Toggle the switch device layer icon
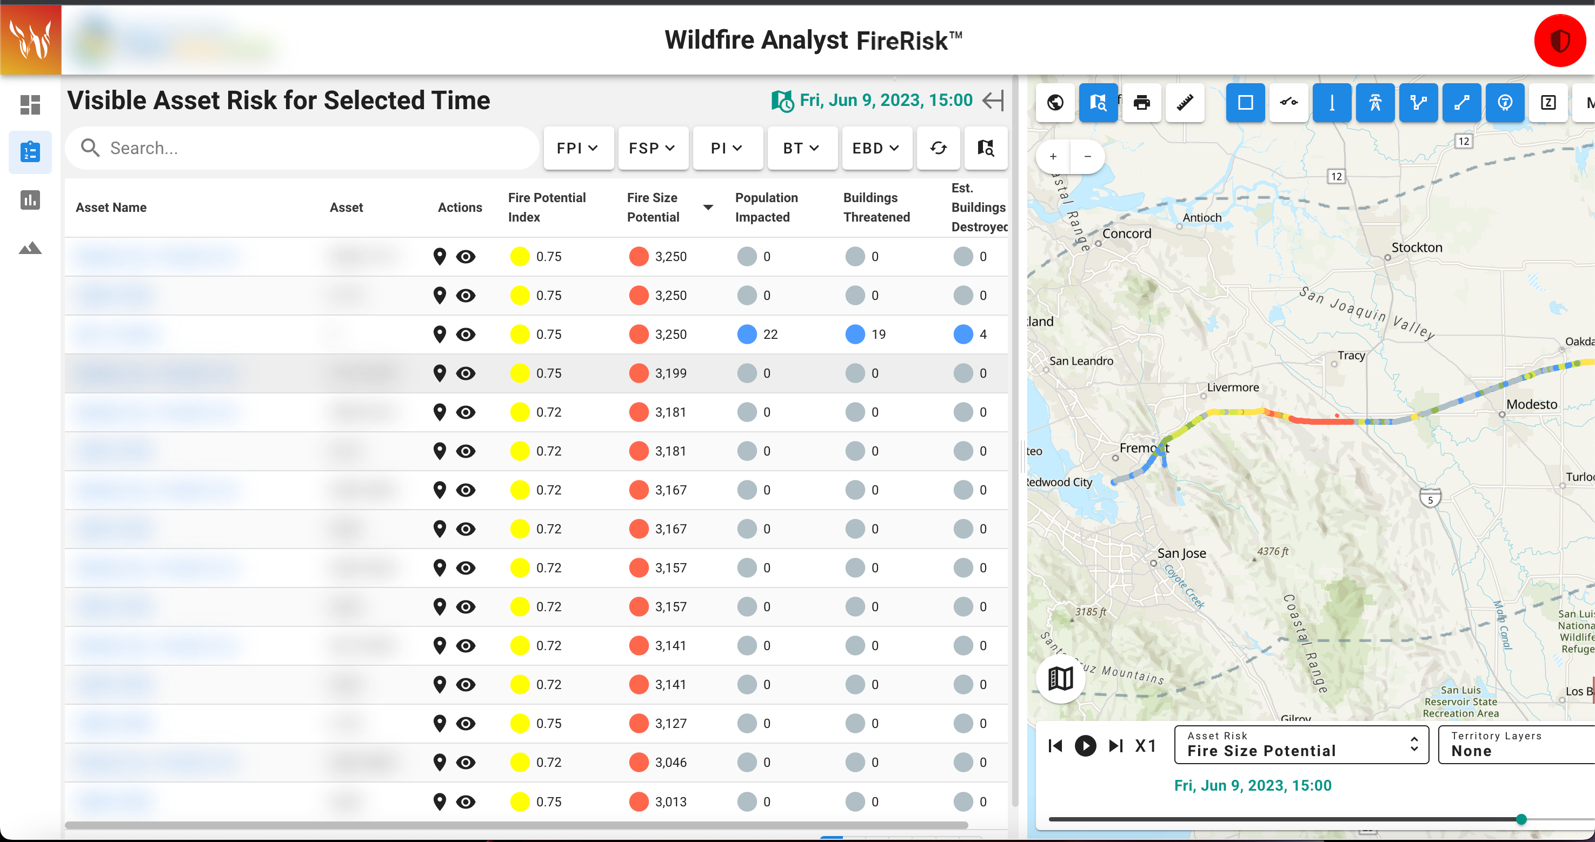The image size is (1595, 842). pos(1288,103)
